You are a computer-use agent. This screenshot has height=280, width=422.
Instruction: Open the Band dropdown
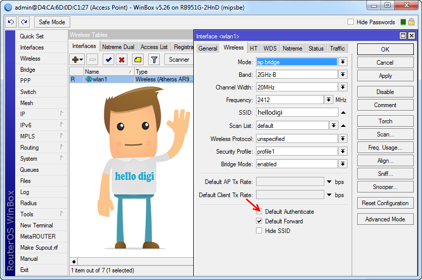click(x=343, y=74)
